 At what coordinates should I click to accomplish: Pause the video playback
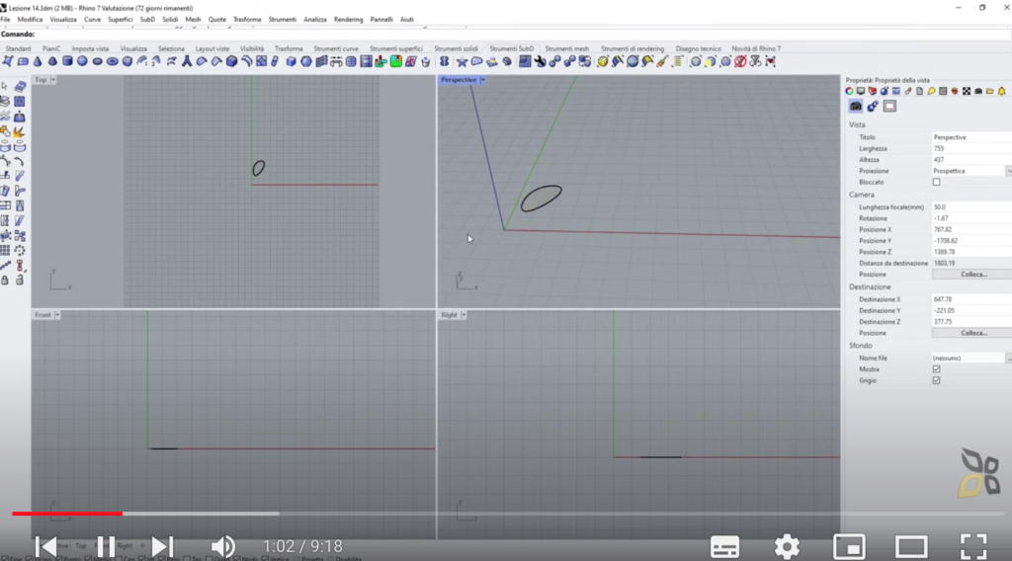click(x=106, y=547)
